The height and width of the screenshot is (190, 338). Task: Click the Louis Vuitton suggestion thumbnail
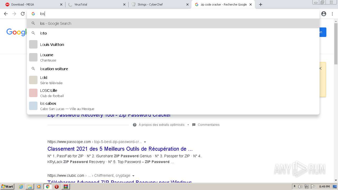pos(33,44)
